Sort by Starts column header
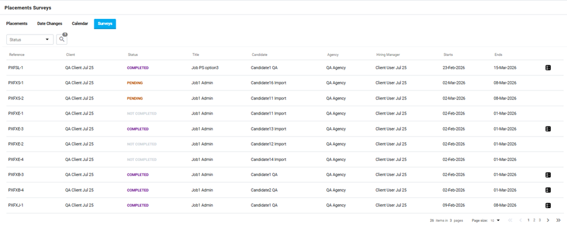The width and height of the screenshot is (567, 227). [x=448, y=55]
